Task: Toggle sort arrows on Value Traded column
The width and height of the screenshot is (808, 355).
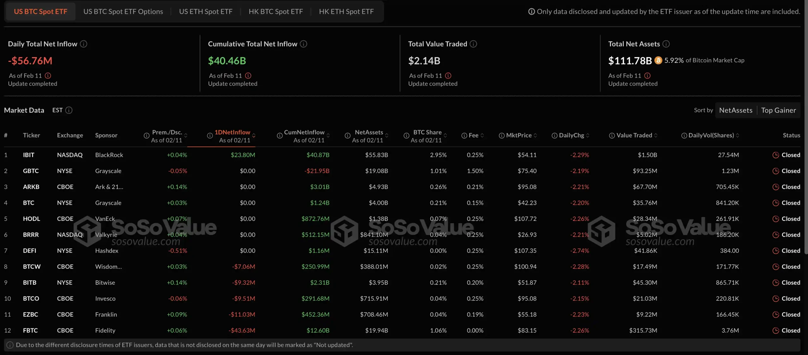Action: pyautogui.click(x=656, y=135)
